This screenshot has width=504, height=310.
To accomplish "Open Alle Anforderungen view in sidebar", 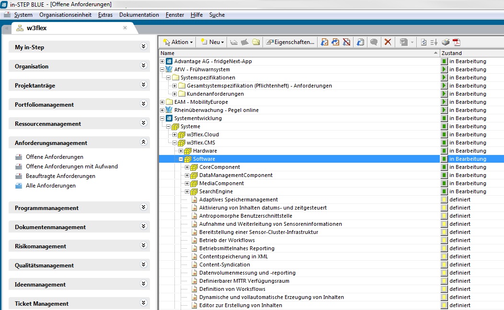I will coord(50,186).
